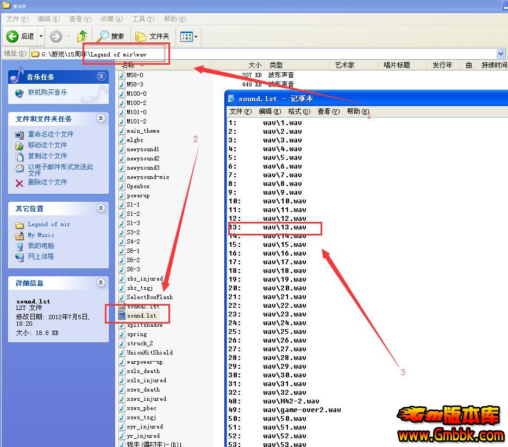Collapse the Other Places (其它位置) panel
508x447 pixels.
[101, 208]
